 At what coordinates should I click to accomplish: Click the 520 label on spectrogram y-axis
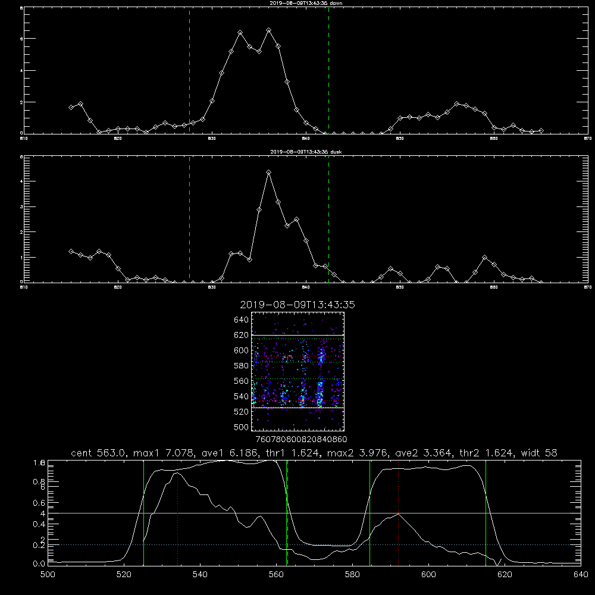pyautogui.click(x=242, y=412)
